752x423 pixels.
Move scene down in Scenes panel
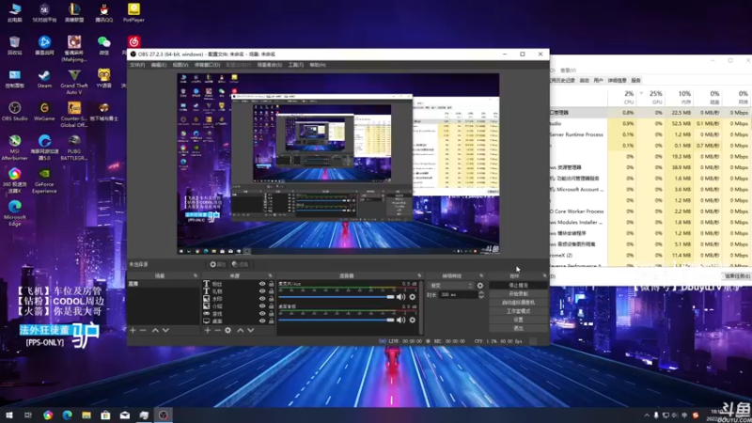(x=165, y=331)
